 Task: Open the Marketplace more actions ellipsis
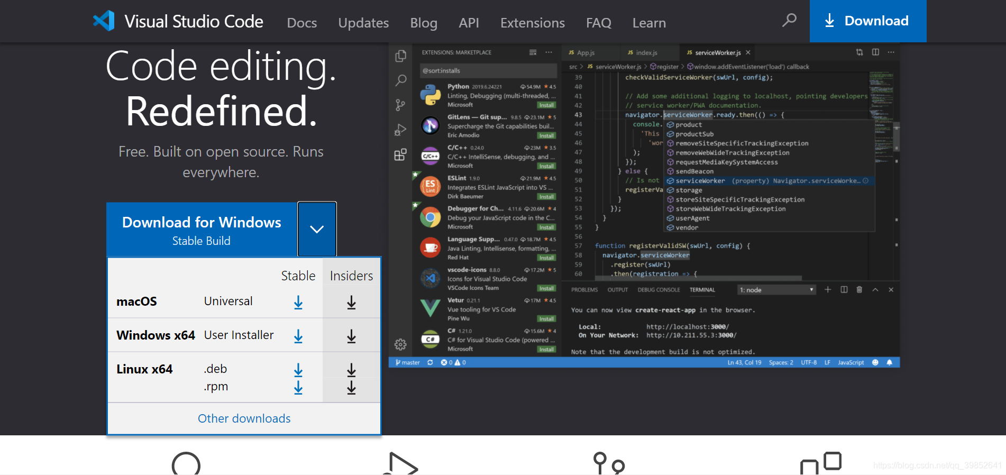point(548,52)
